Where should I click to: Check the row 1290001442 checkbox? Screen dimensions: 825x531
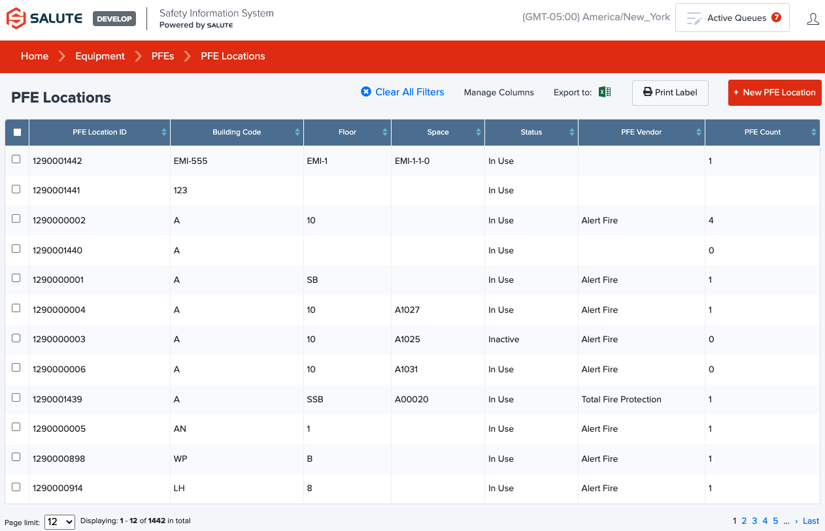click(x=16, y=159)
